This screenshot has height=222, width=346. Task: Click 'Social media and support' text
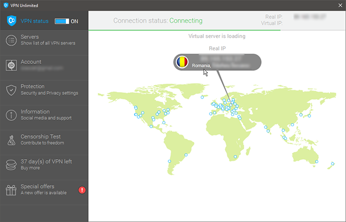pyautogui.click(x=46, y=118)
